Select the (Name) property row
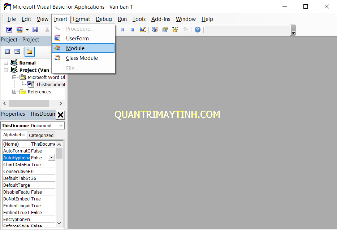Image resolution: width=337 pixels, height=230 pixels. 29,144
